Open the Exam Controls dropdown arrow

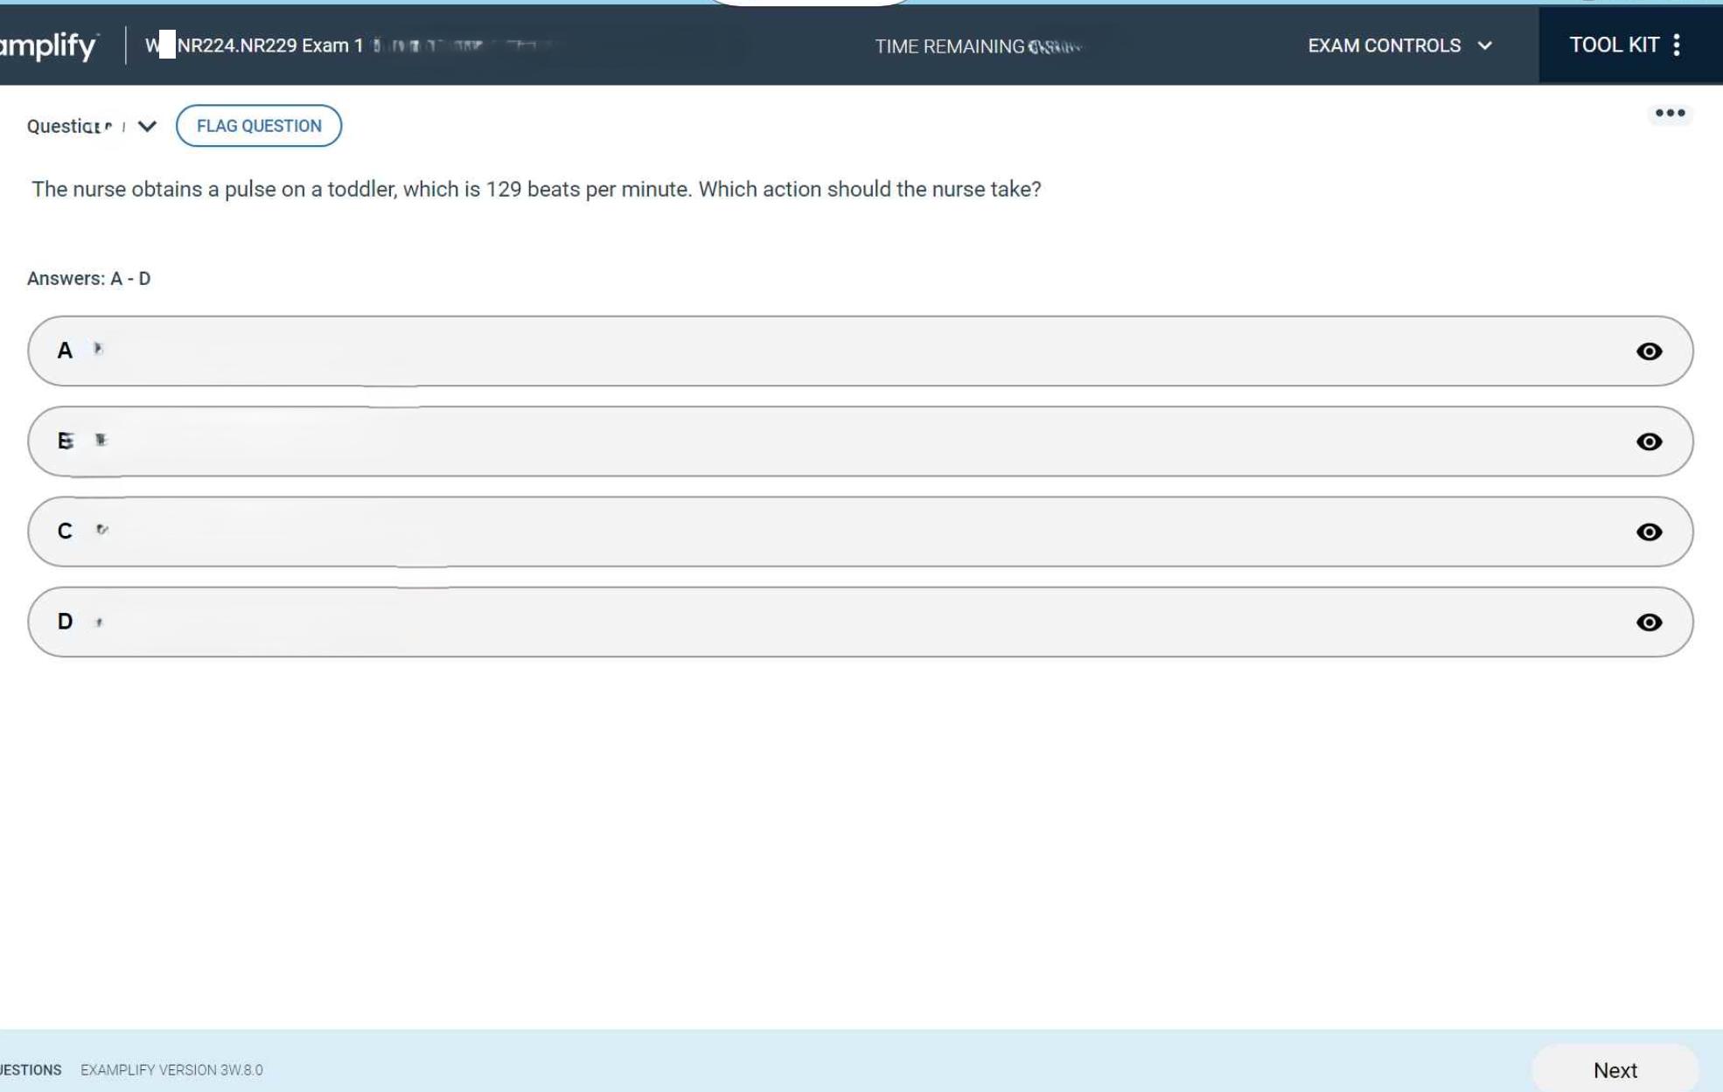(x=1484, y=45)
